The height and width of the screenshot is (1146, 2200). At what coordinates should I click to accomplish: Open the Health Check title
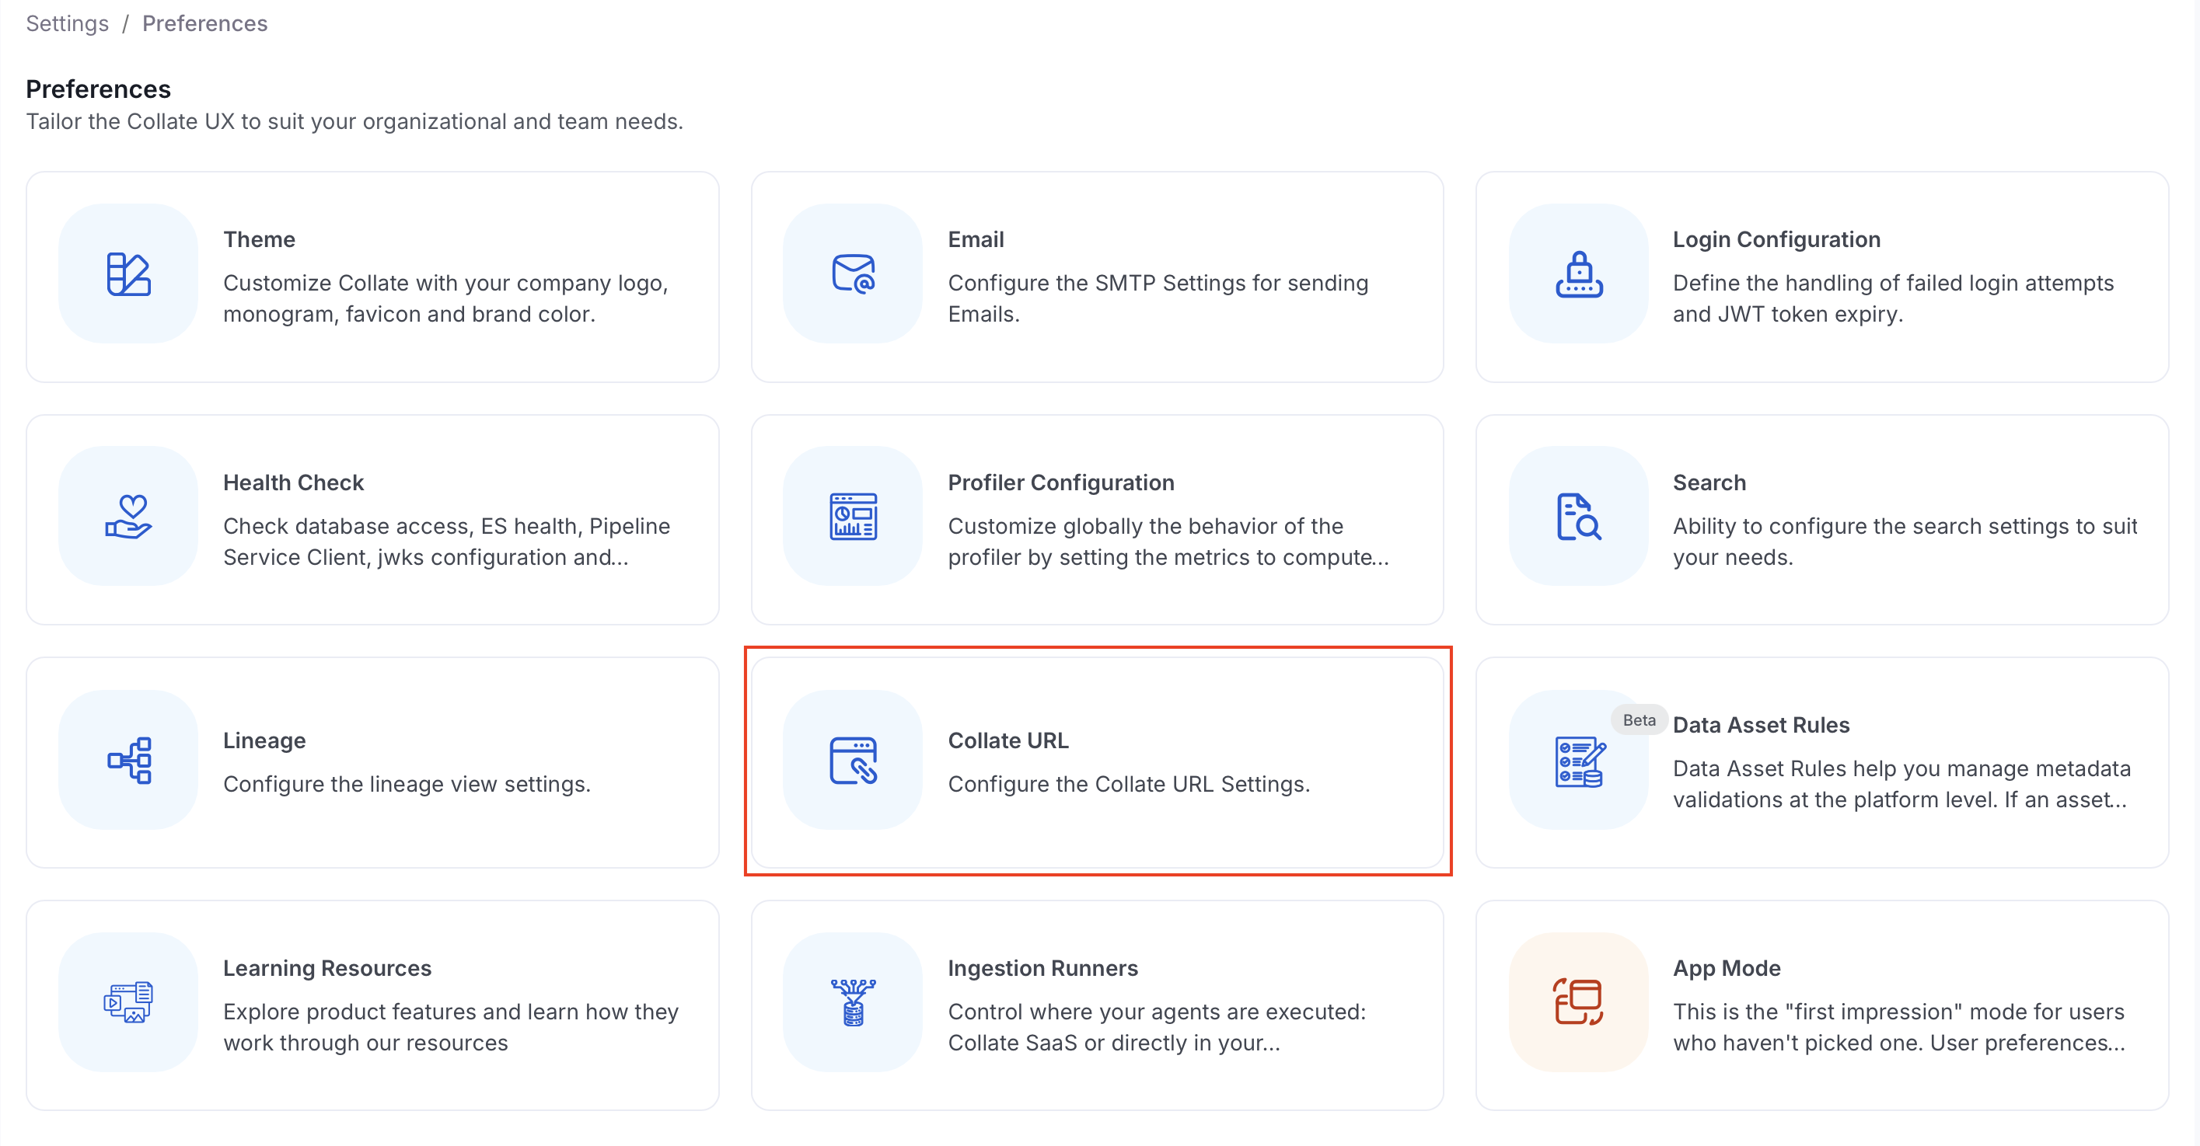293,483
